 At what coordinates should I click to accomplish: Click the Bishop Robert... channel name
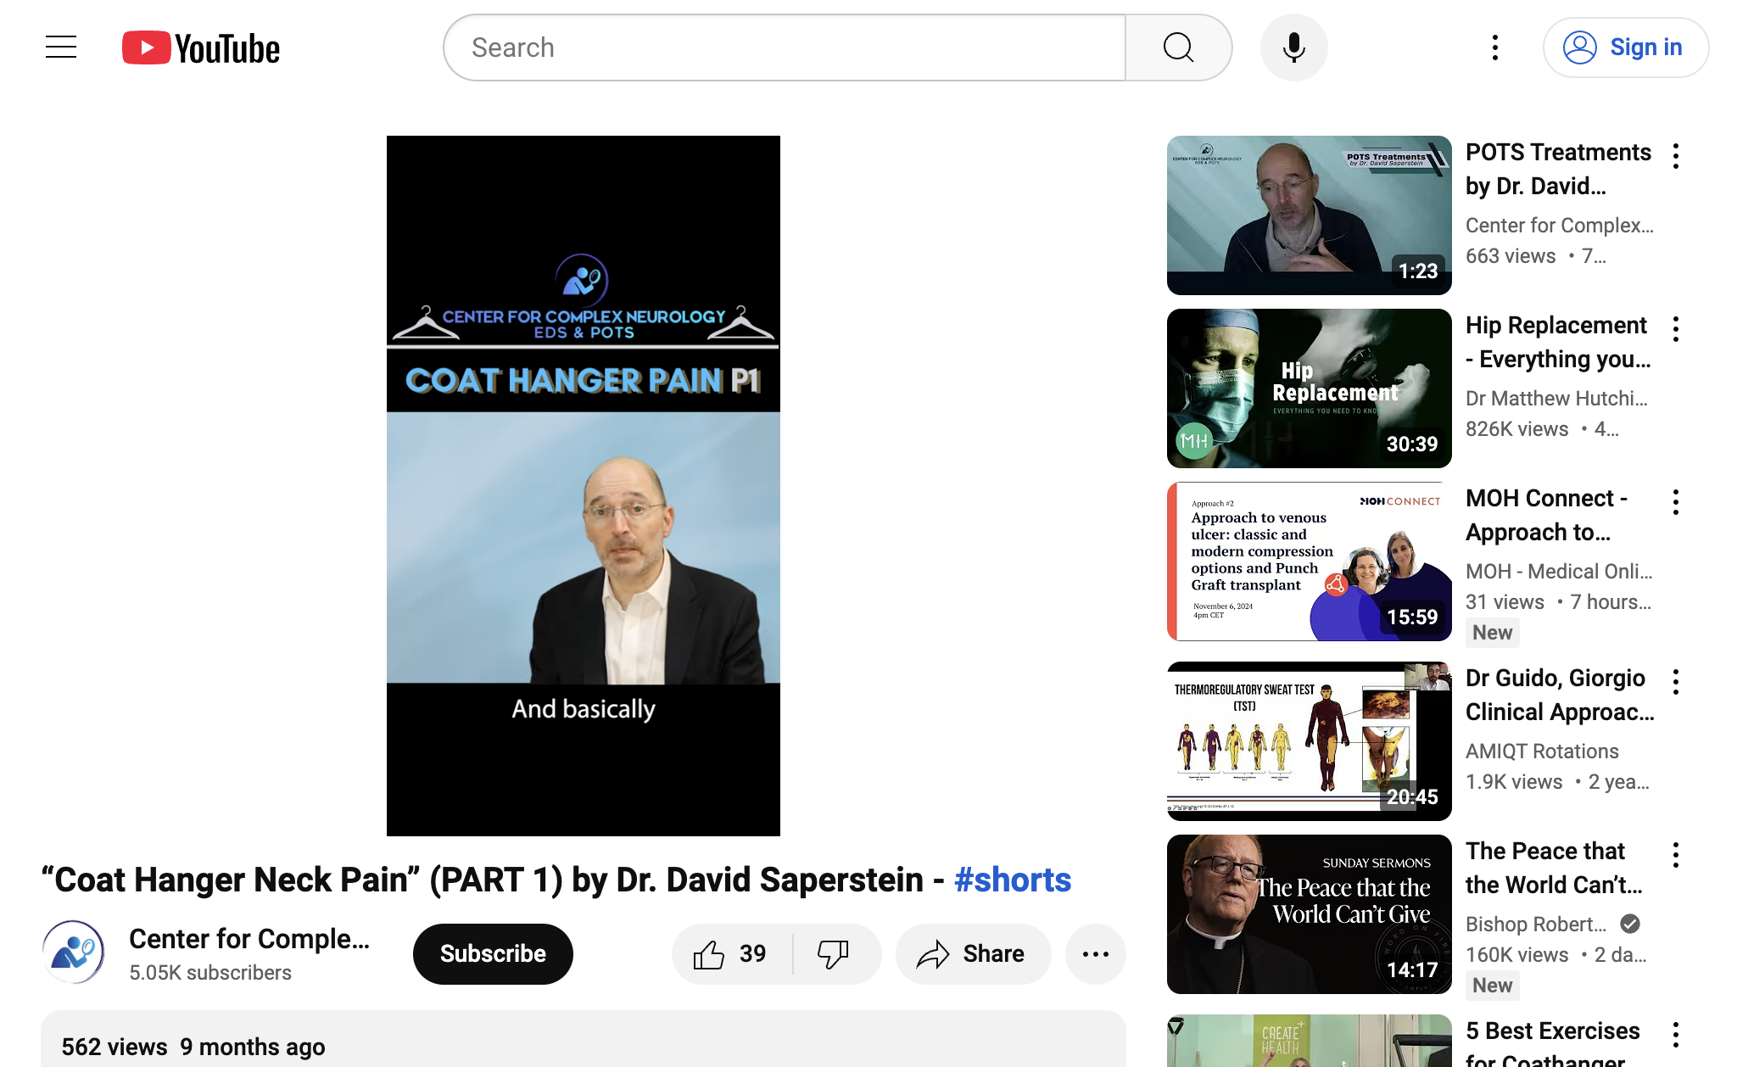[1536, 925]
